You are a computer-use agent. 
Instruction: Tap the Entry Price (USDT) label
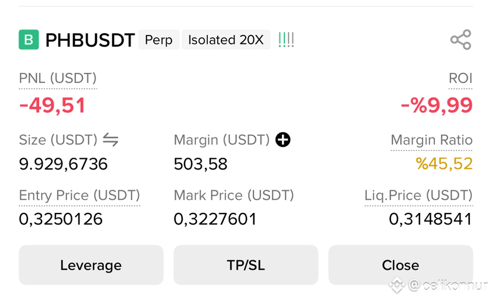[x=80, y=195]
